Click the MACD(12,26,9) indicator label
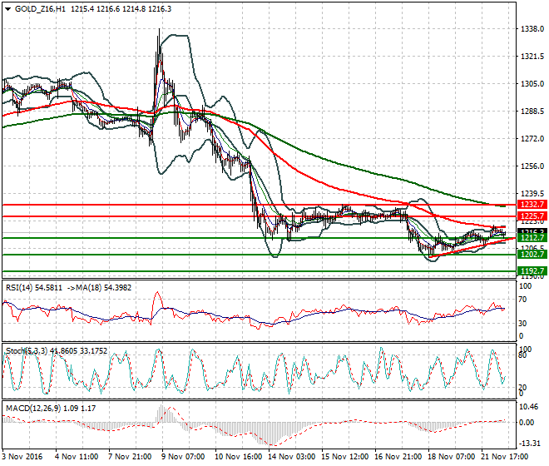This screenshot has height=466, width=549. [x=33, y=409]
